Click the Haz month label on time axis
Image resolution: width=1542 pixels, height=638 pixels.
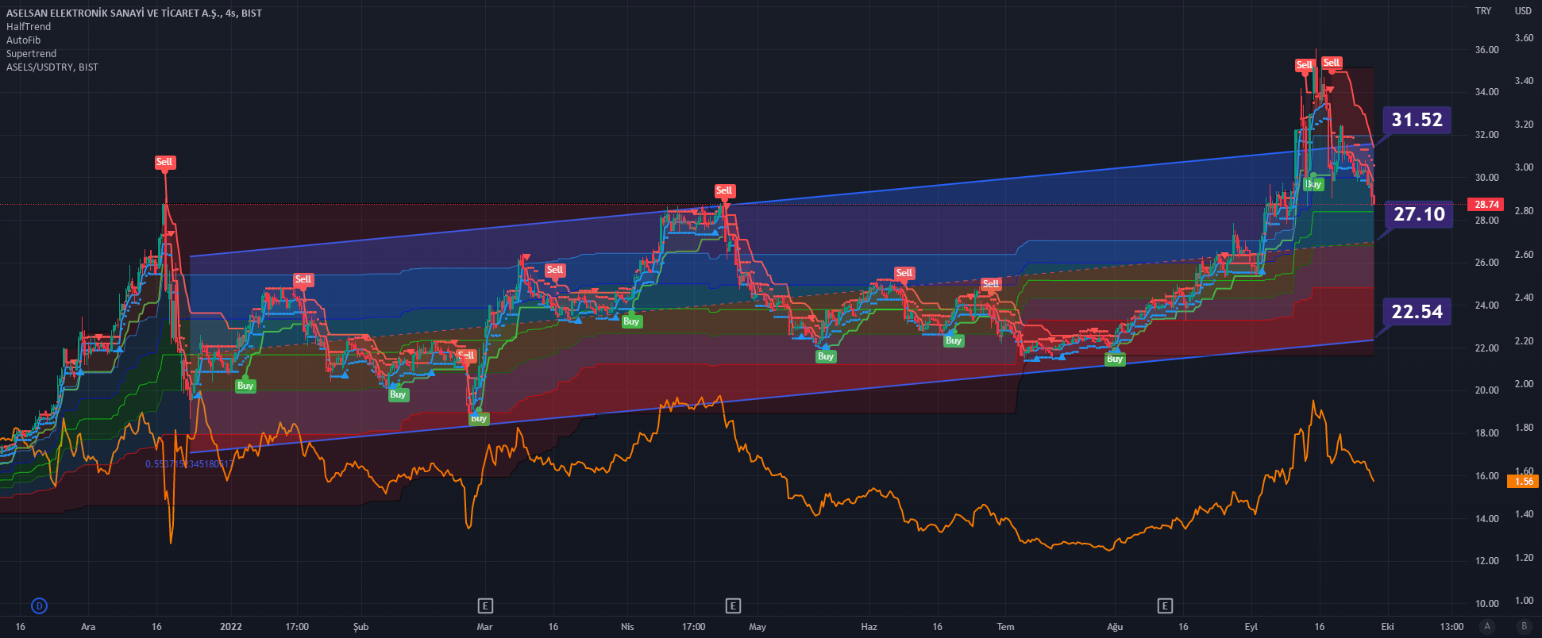point(869,627)
